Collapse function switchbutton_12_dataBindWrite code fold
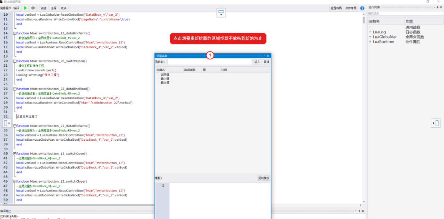The image size is (444, 219). click(15, 33)
